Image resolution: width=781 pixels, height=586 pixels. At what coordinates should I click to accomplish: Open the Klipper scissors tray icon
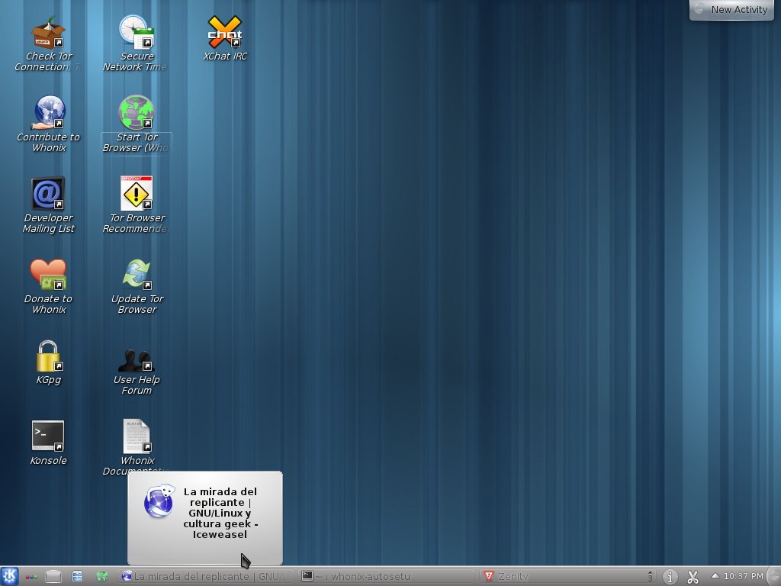pos(693,577)
